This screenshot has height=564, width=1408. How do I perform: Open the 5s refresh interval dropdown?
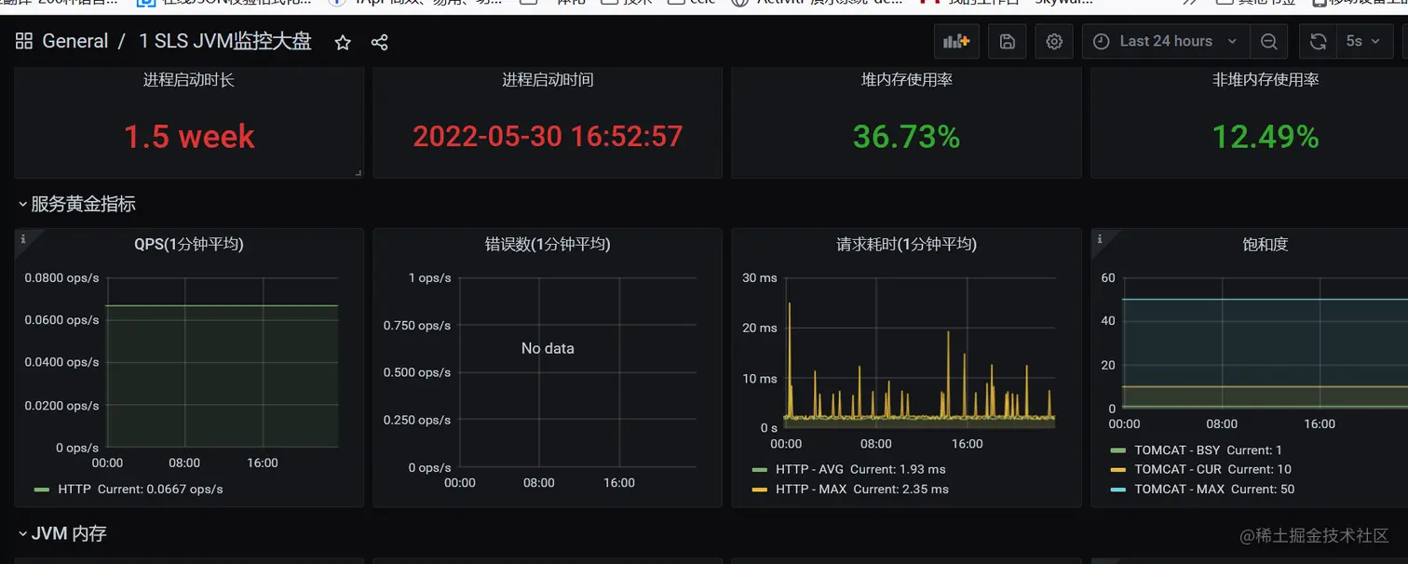click(x=1362, y=42)
